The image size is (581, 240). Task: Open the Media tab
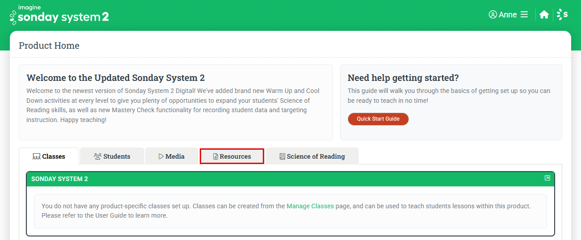(172, 156)
